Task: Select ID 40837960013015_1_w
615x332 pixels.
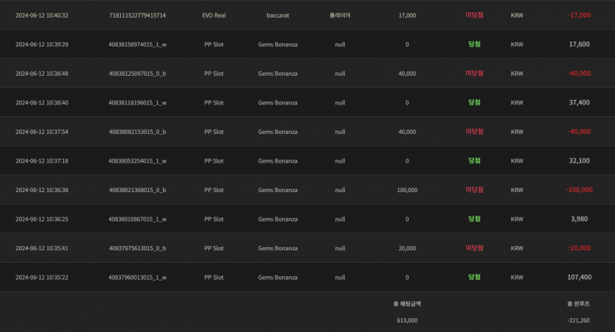Action: (x=137, y=277)
